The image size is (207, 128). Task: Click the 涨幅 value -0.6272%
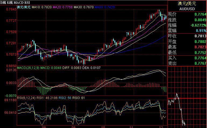tap(198, 25)
